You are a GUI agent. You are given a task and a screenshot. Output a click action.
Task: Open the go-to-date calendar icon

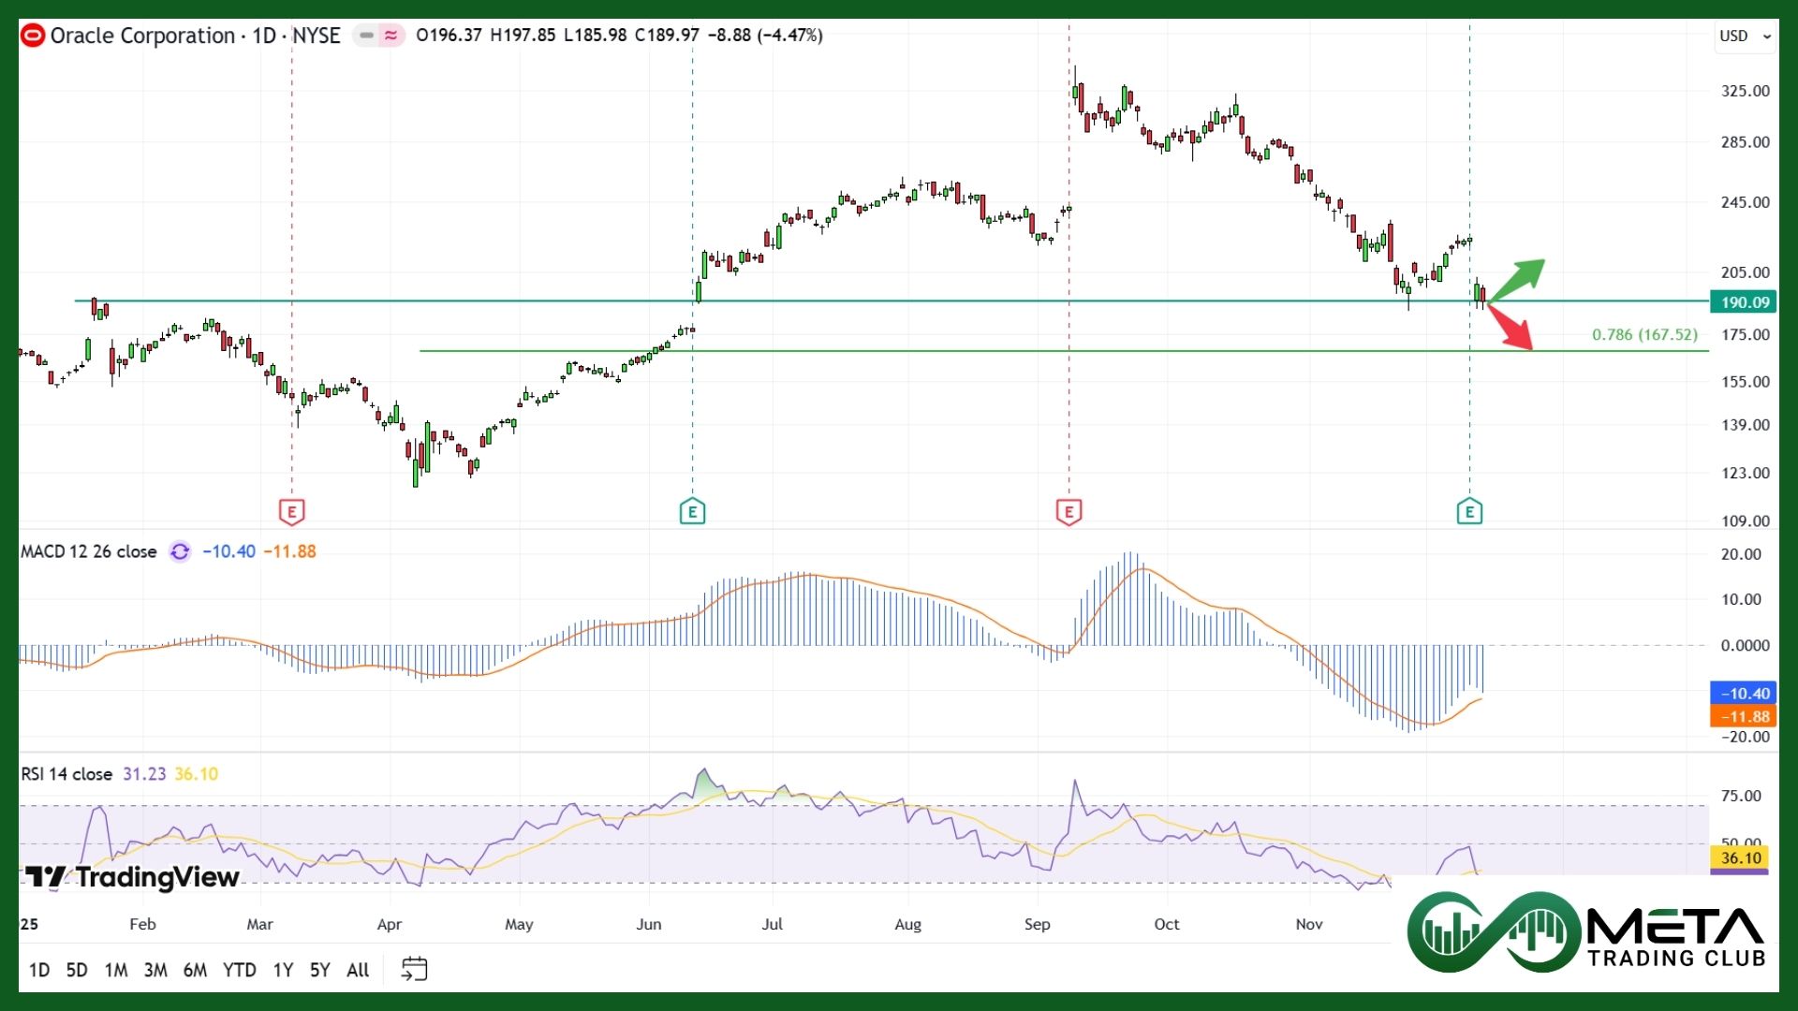coord(414,969)
